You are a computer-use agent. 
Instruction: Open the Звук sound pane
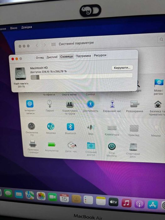(91, 129)
